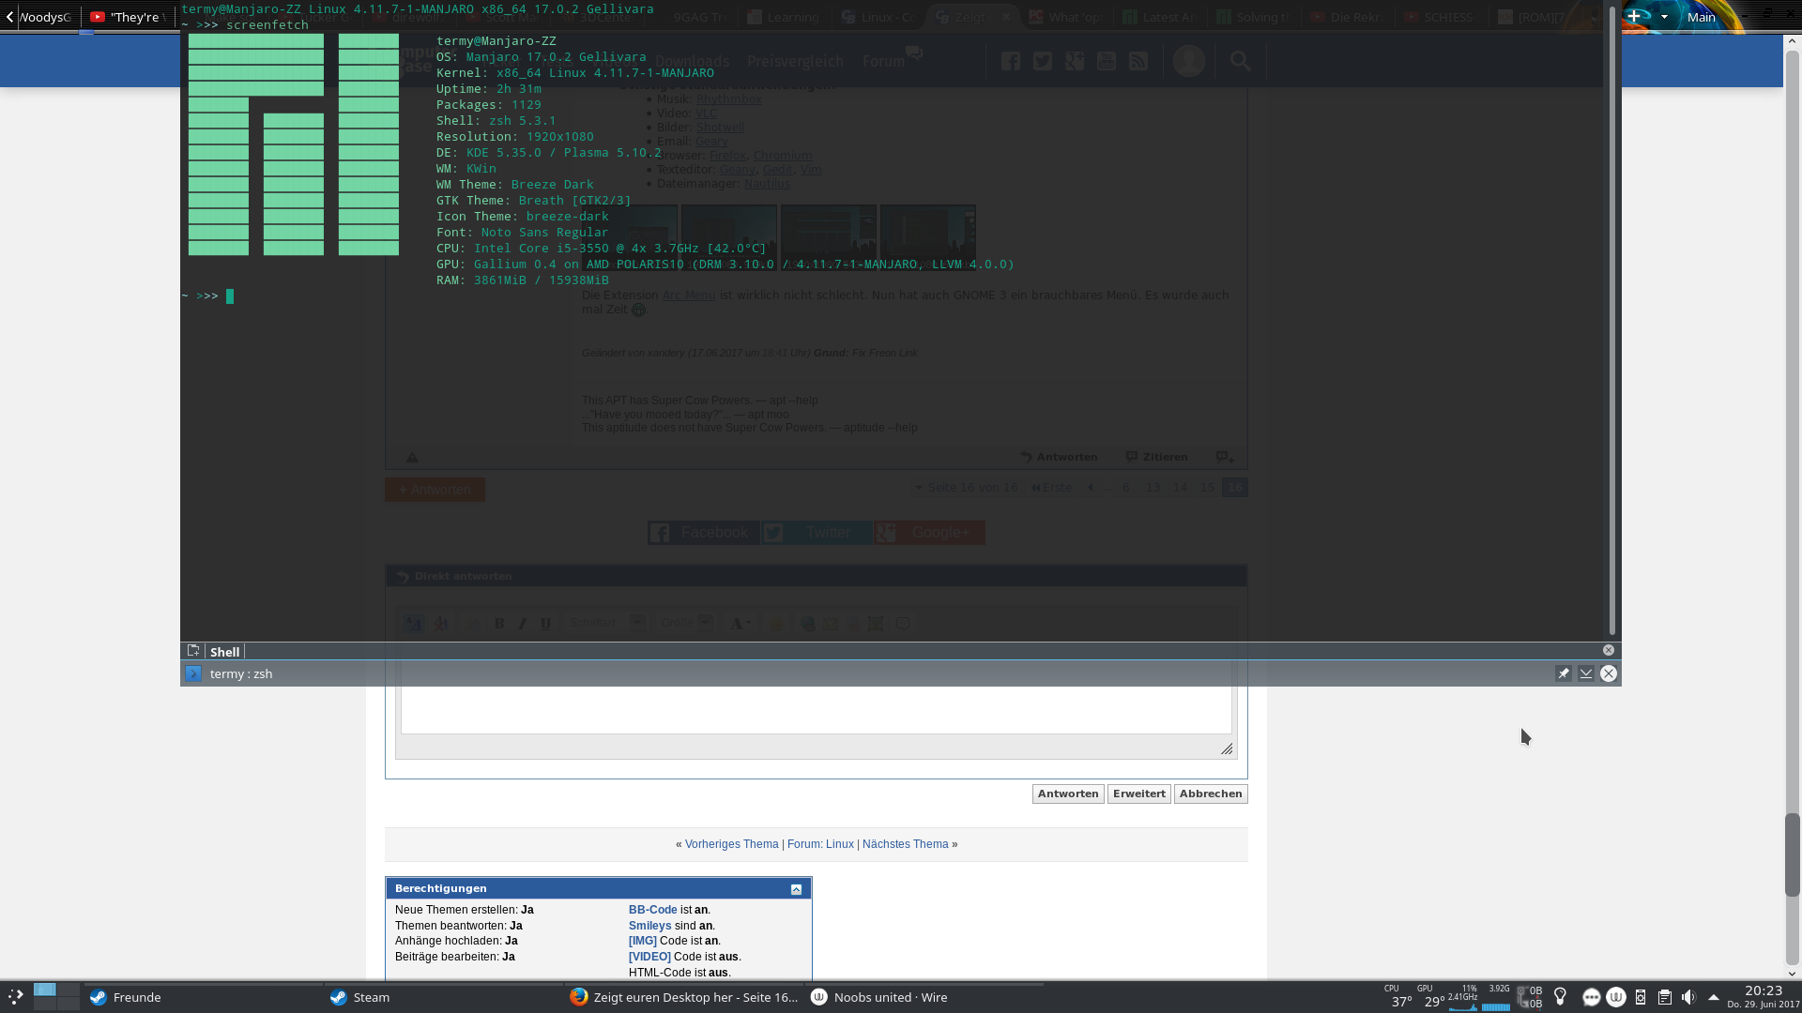Open the KDE Connect phone icon
This screenshot has height=1013, width=1802.
click(x=1640, y=997)
